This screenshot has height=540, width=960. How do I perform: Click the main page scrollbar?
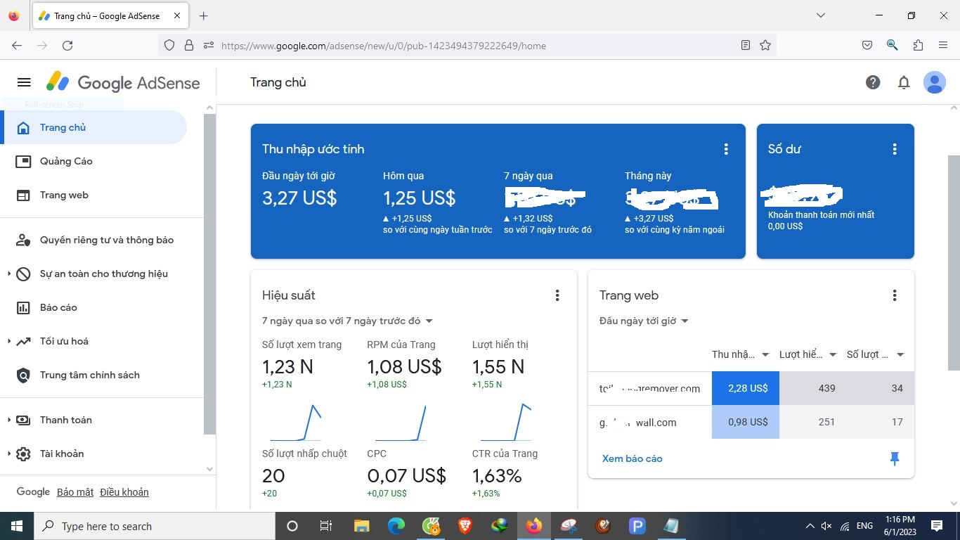(954, 262)
